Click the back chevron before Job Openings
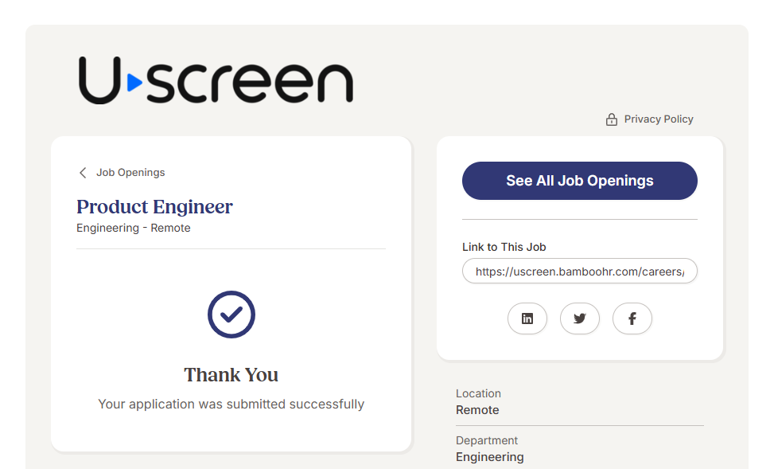The image size is (774, 469). pos(83,173)
